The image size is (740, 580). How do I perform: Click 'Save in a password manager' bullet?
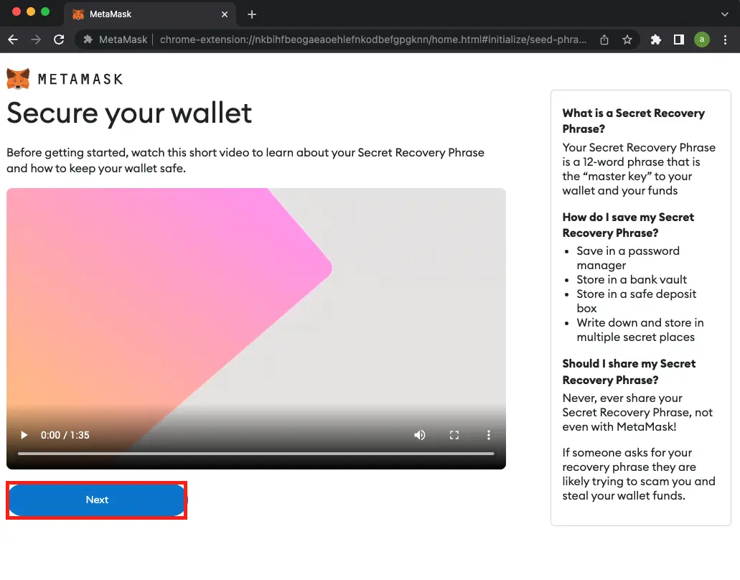(x=628, y=258)
